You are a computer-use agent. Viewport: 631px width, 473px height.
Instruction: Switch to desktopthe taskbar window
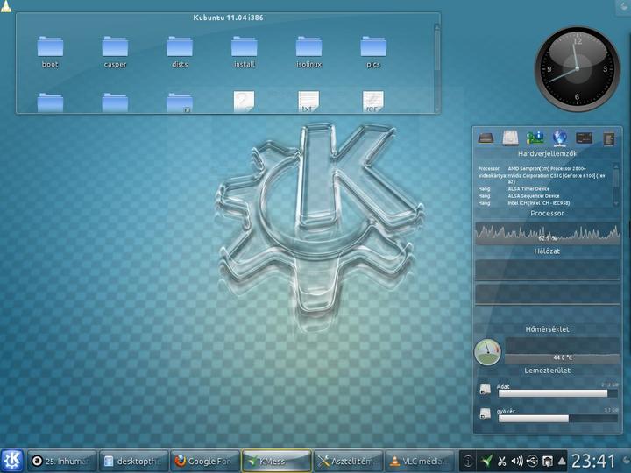(x=133, y=461)
